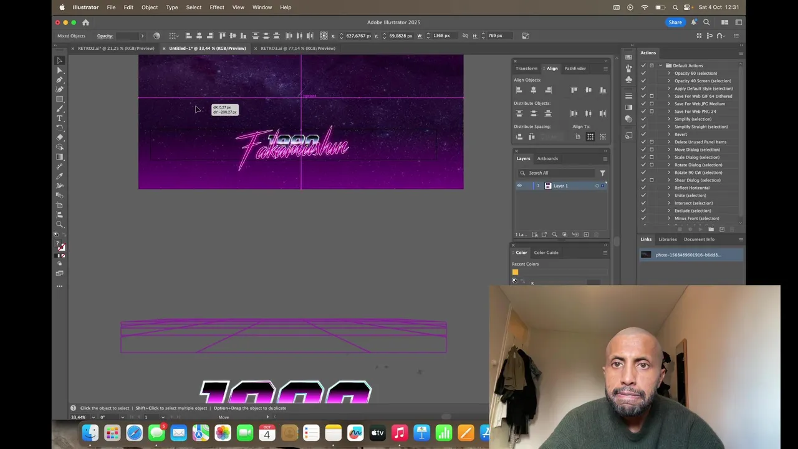
Task: Open Safari from the Dock
Action: pos(134,433)
